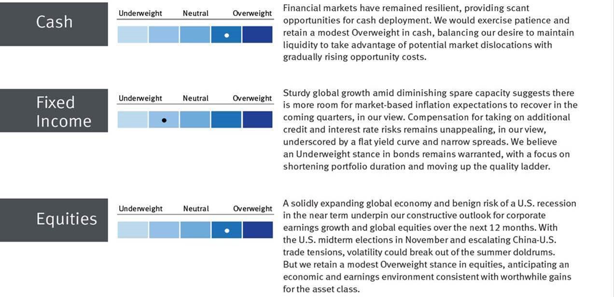Choose the darkest swatch on the Equities scale
This screenshot has height=297, width=614.
(x=258, y=230)
